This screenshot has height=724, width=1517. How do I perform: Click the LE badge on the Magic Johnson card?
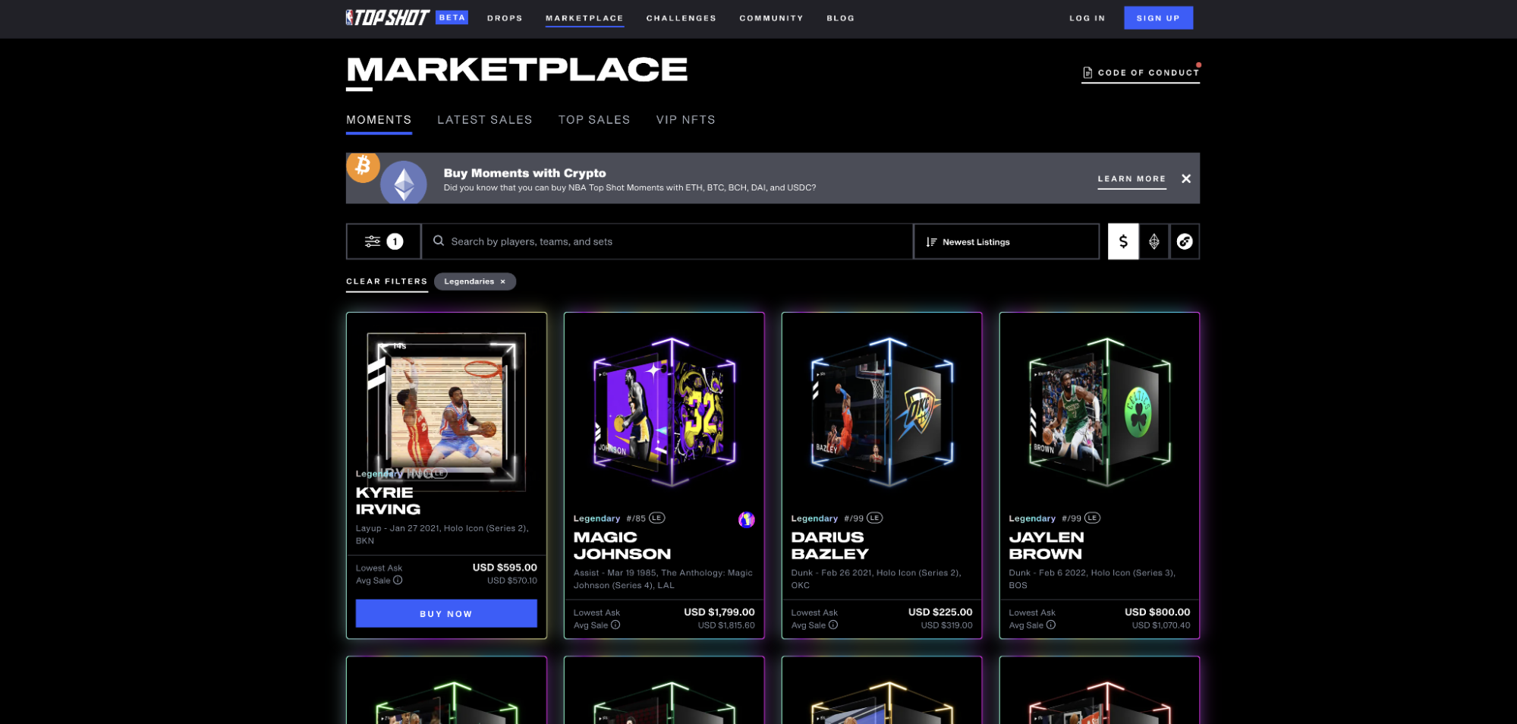(x=657, y=518)
